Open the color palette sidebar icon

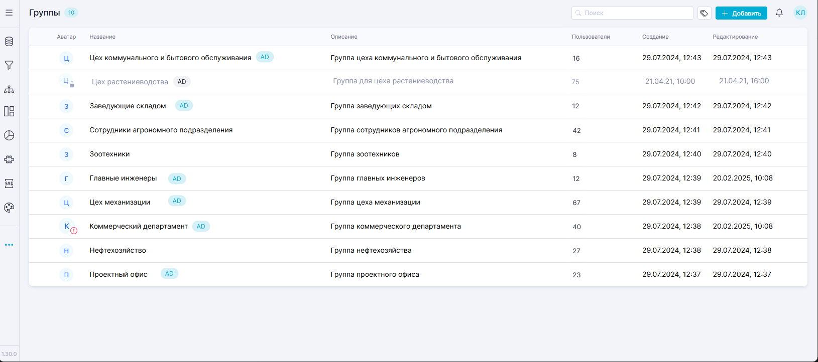9,208
